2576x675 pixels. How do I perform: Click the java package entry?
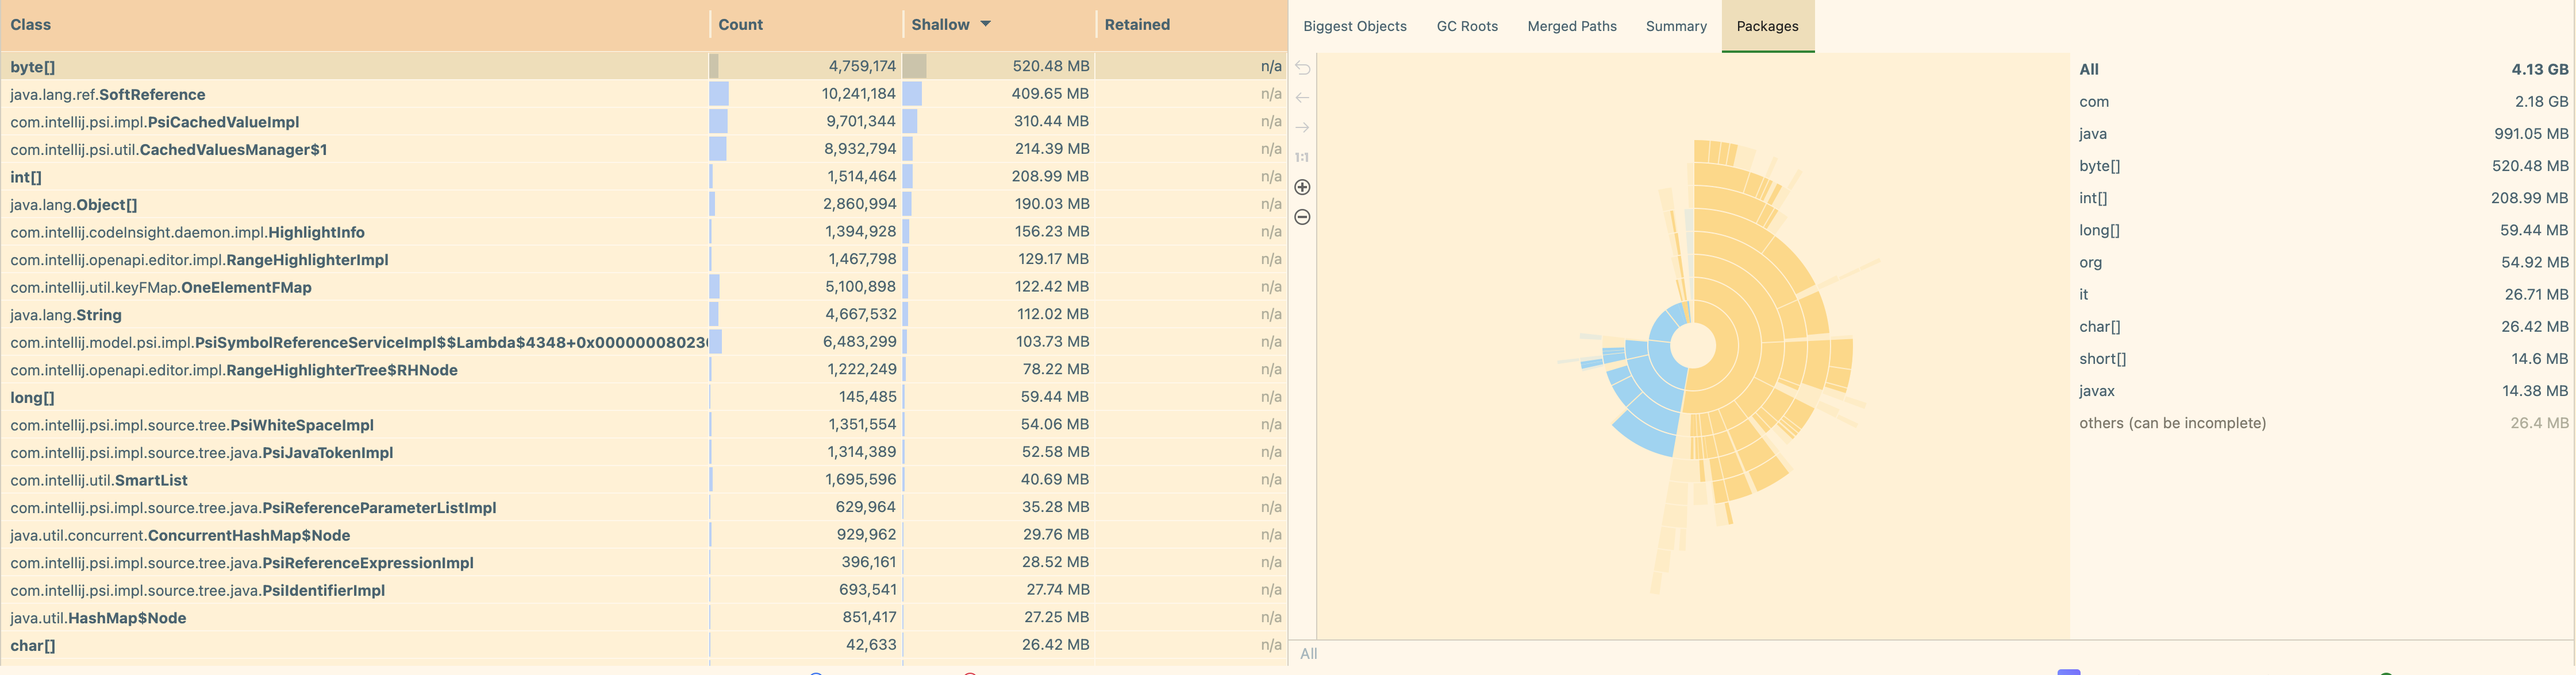click(2323, 134)
